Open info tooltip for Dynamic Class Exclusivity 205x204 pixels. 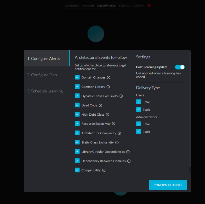[x=121, y=96]
